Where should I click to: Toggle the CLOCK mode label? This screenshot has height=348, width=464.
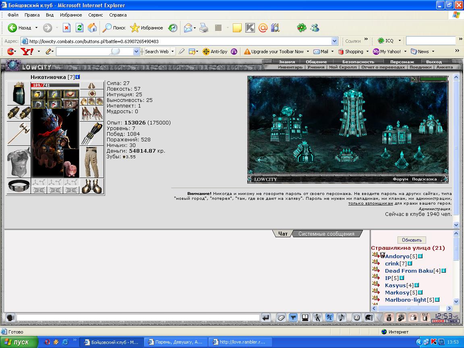[x=438, y=321]
